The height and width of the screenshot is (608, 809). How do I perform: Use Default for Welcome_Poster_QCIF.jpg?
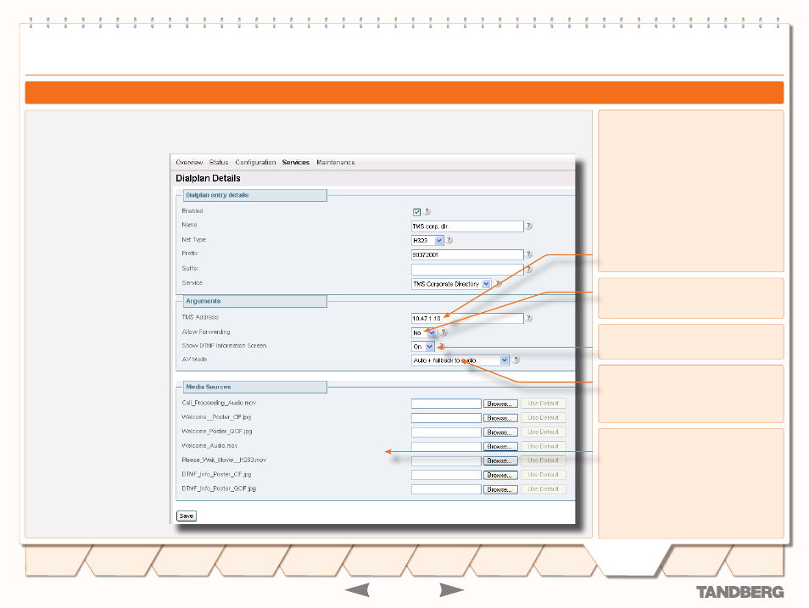click(544, 432)
